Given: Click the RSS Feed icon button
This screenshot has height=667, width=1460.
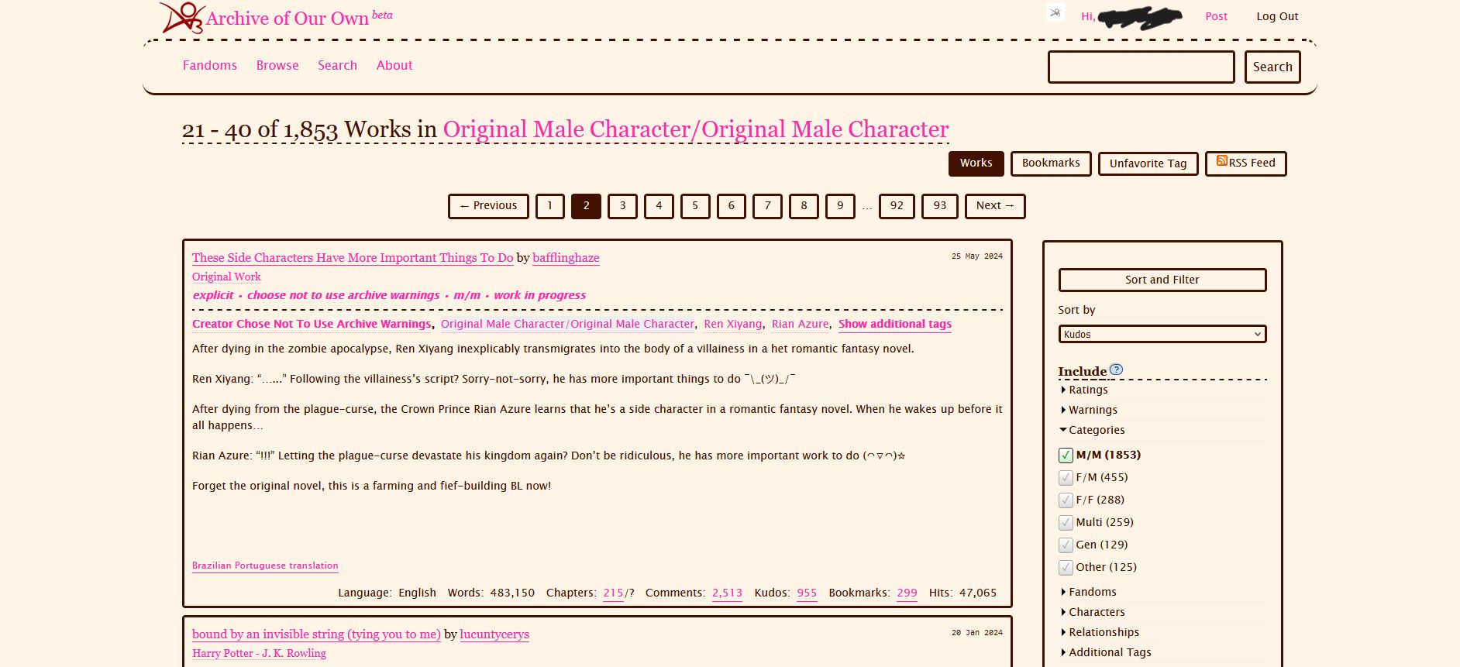Looking at the screenshot, I should point(1245,163).
